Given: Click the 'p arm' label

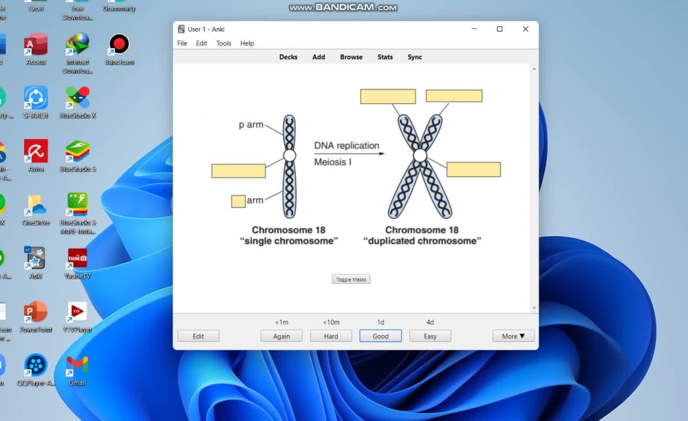Looking at the screenshot, I should coord(251,125).
